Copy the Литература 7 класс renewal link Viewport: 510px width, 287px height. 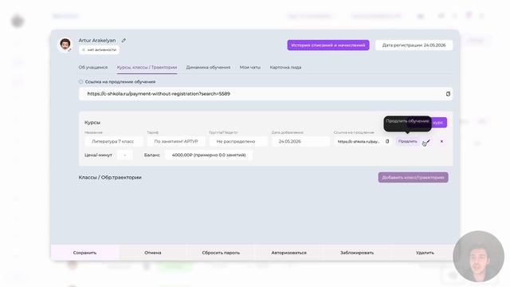387,142
